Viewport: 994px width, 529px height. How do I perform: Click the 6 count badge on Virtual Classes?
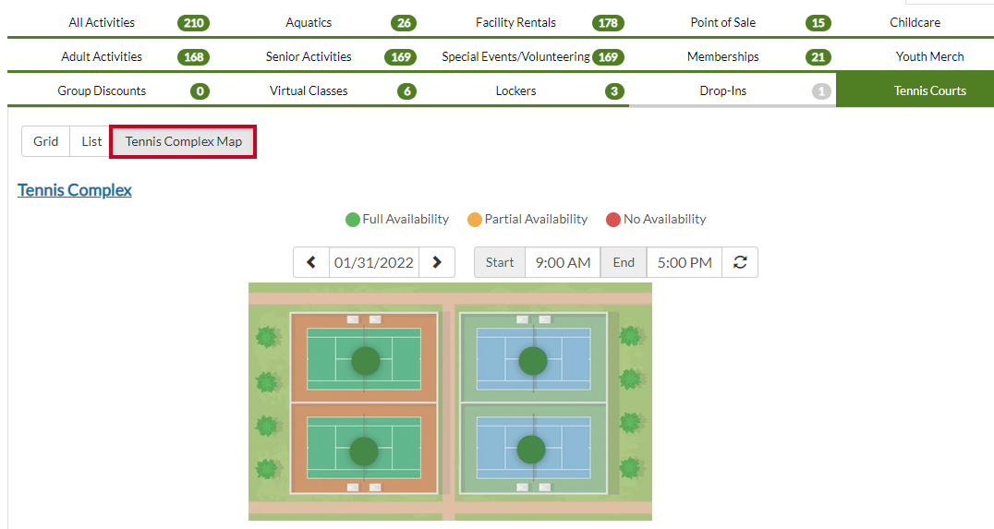point(407,92)
